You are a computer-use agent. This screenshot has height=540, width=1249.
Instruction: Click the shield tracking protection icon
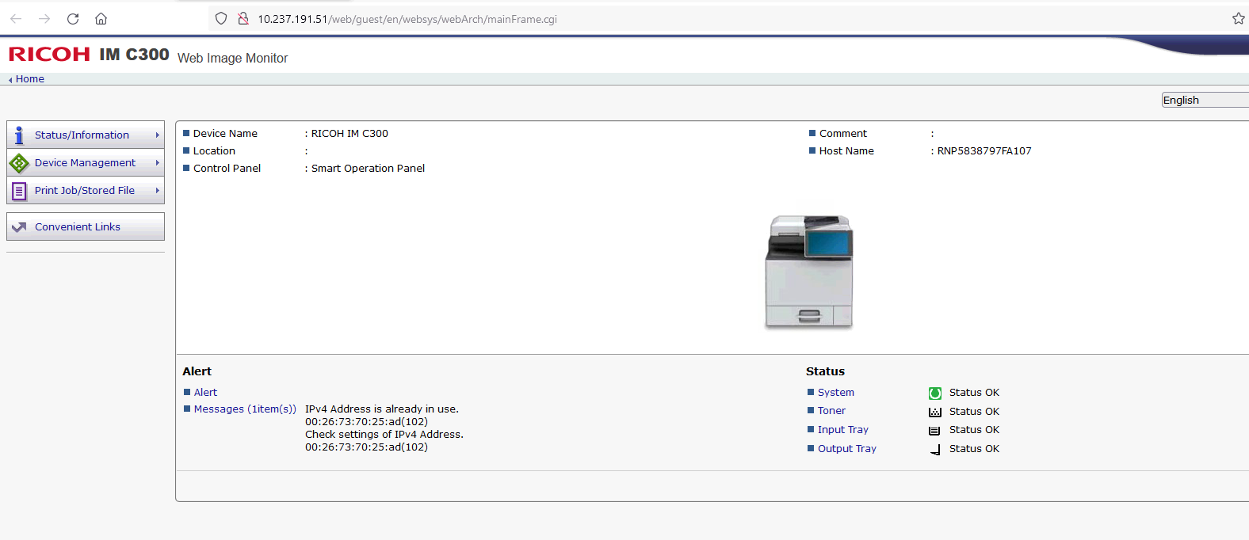pyautogui.click(x=221, y=18)
